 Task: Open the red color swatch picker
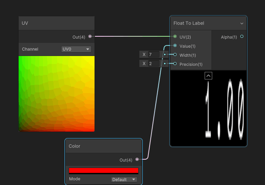coord(104,171)
